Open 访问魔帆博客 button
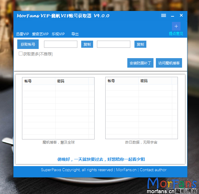Image resolution: width=199 pixels, height=194 pixels. (x=169, y=63)
